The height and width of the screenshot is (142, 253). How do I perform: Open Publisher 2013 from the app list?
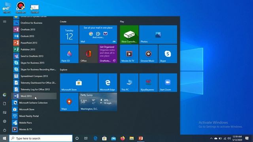34,49
